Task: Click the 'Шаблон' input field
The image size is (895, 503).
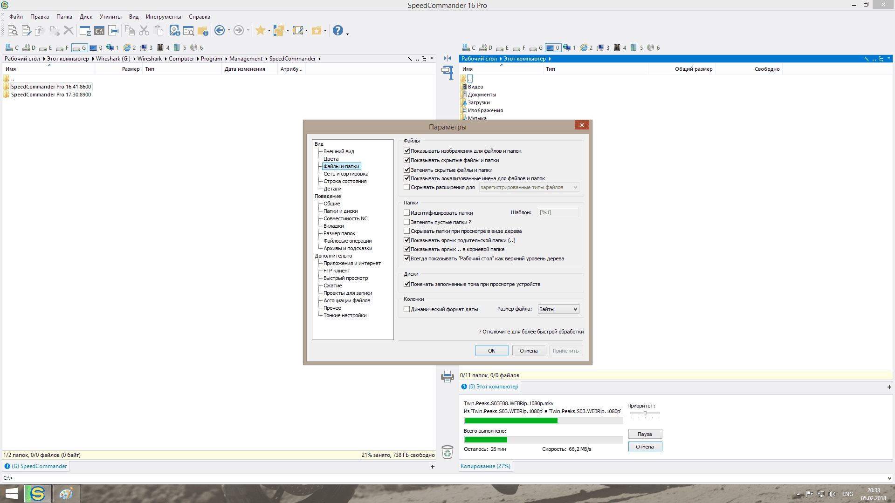Action: [558, 212]
